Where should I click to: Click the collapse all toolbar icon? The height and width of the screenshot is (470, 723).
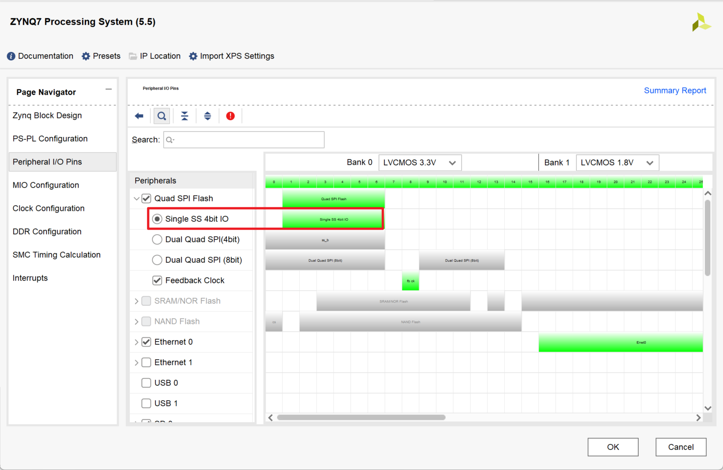pyautogui.click(x=185, y=116)
